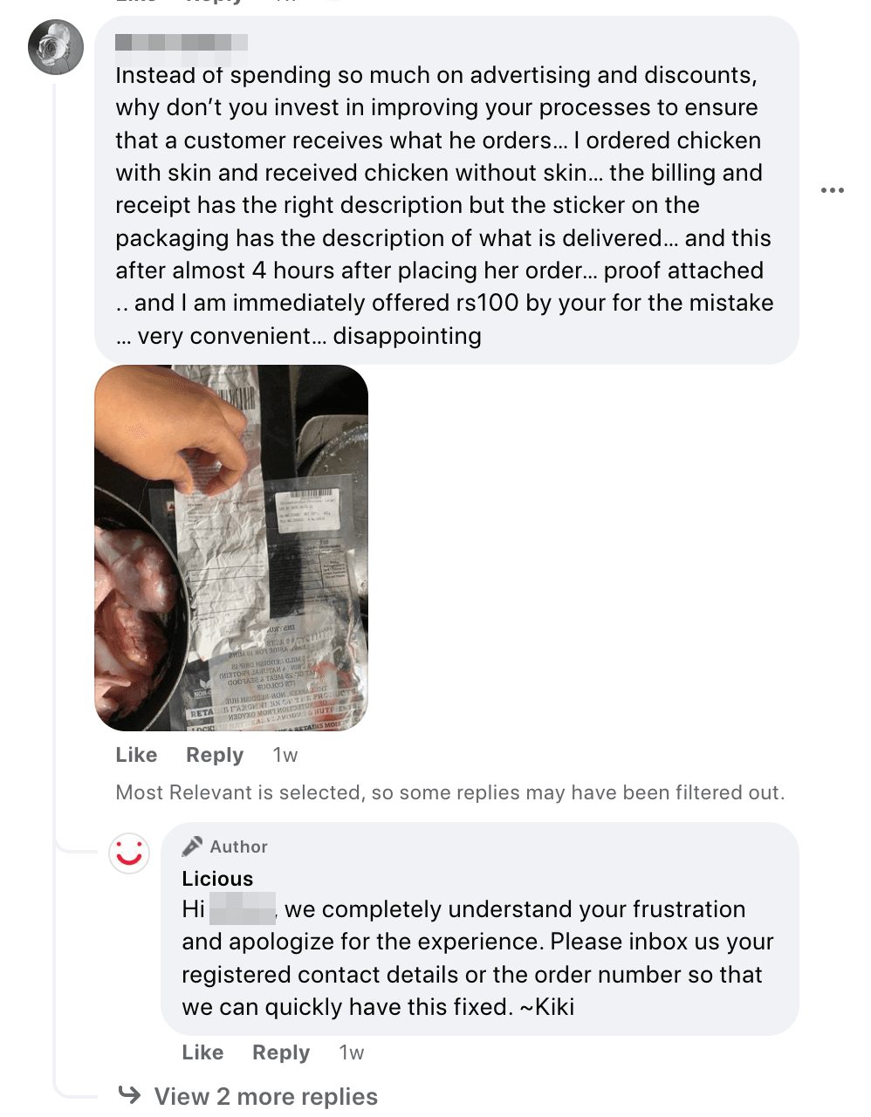
Task: Open the blurred commenter name above the complaint
Action: 182,42
